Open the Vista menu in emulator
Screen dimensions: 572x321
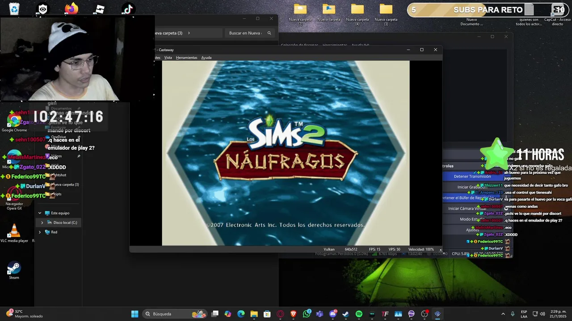pos(168,58)
